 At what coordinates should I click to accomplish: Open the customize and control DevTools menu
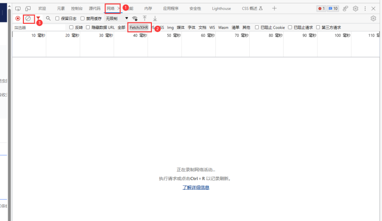click(x=365, y=9)
